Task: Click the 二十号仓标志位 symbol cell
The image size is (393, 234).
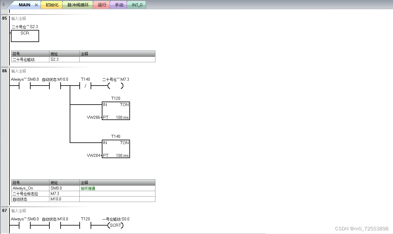Action: 30,194
